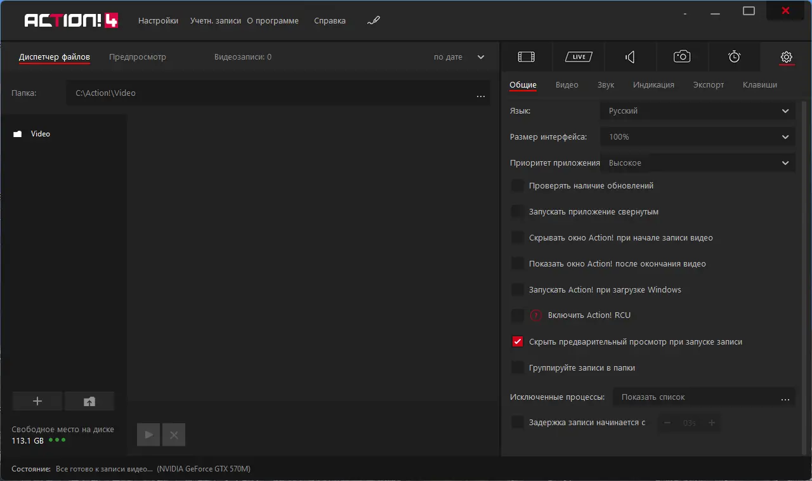
Task: Click the Action! 4 logo
Action: 71,21
